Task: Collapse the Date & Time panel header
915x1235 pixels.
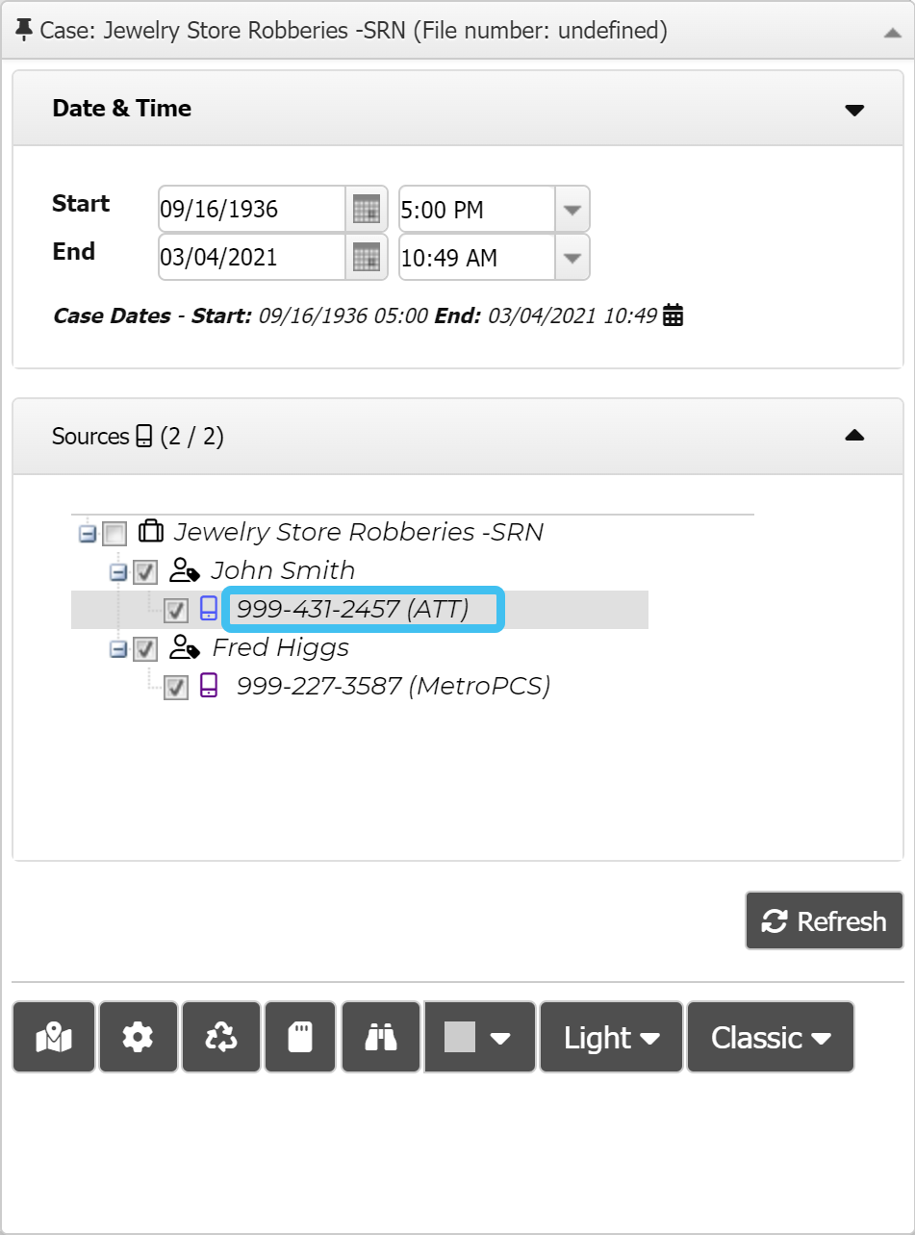Action: point(853,109)
